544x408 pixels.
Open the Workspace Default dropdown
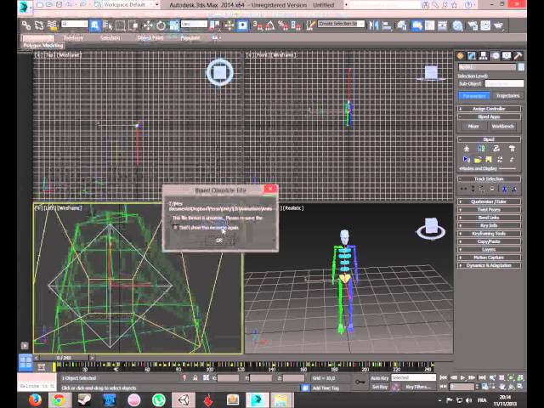[x=127, y=5]
